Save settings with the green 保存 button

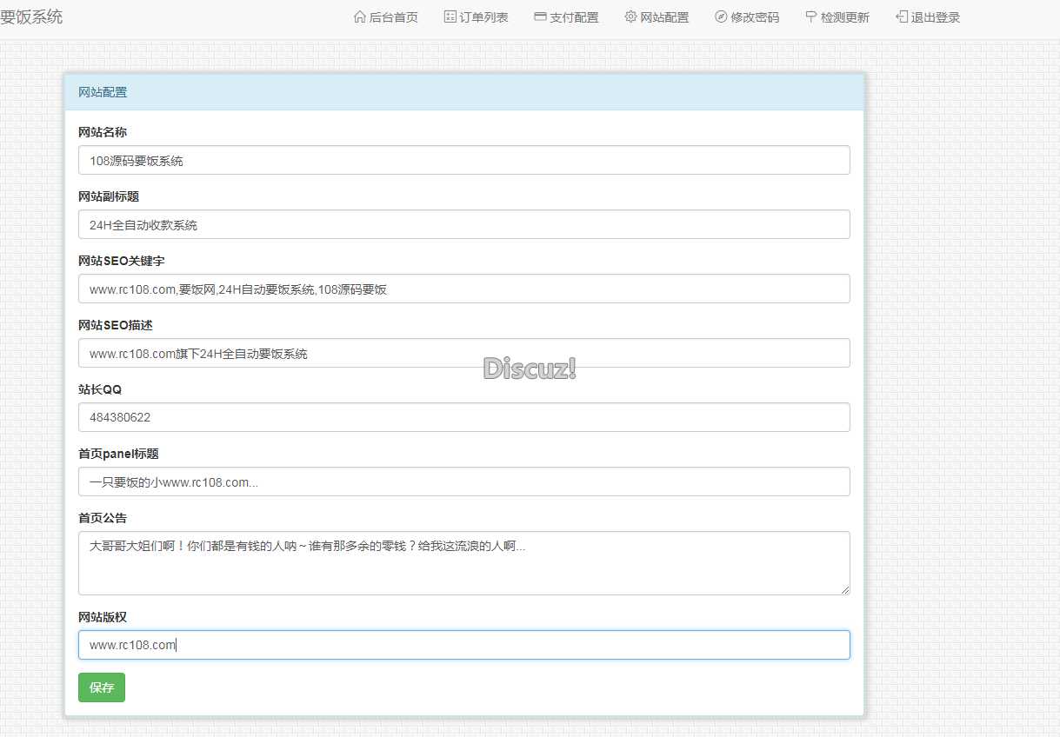(102, 687)
